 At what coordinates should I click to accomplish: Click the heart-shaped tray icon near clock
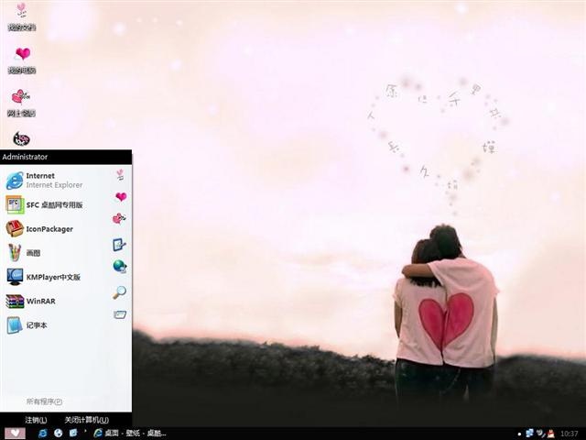(540, 434)
